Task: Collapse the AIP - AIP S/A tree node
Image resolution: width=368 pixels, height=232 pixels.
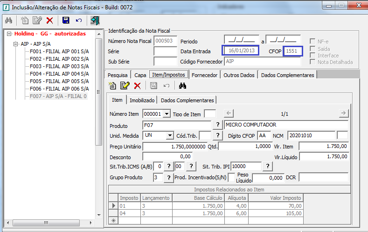Action: 15,44
